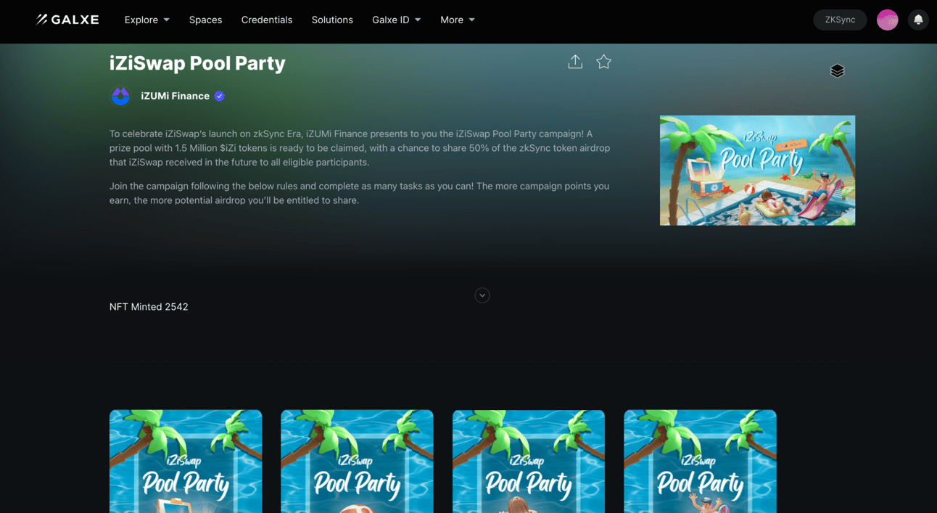
Task: Click the ZKSync network button
Action: (840, 20)
